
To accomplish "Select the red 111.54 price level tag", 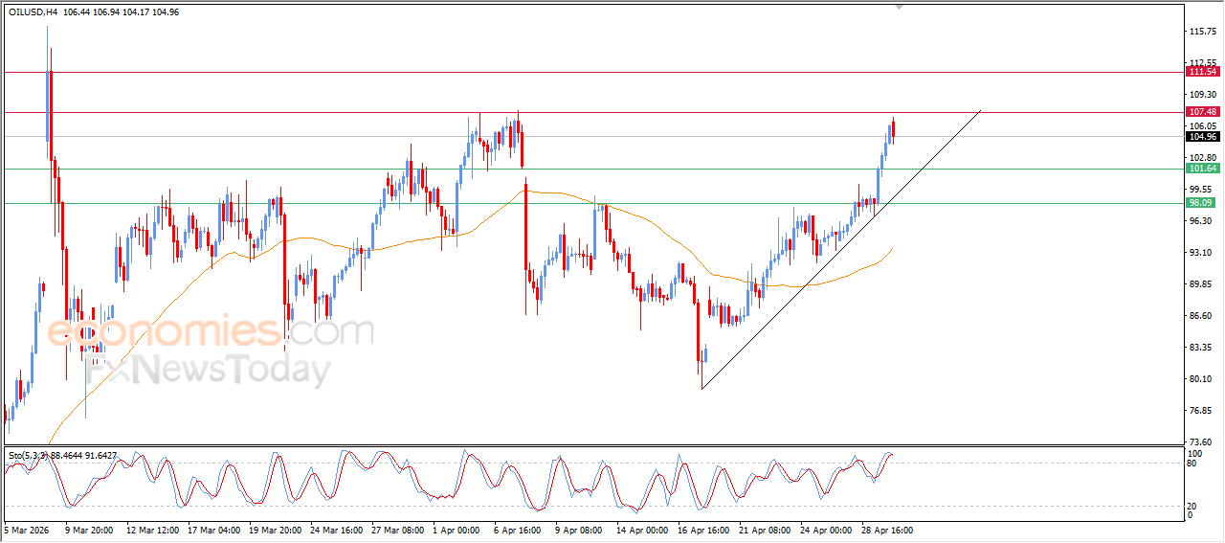I will tap(1202, 72).
